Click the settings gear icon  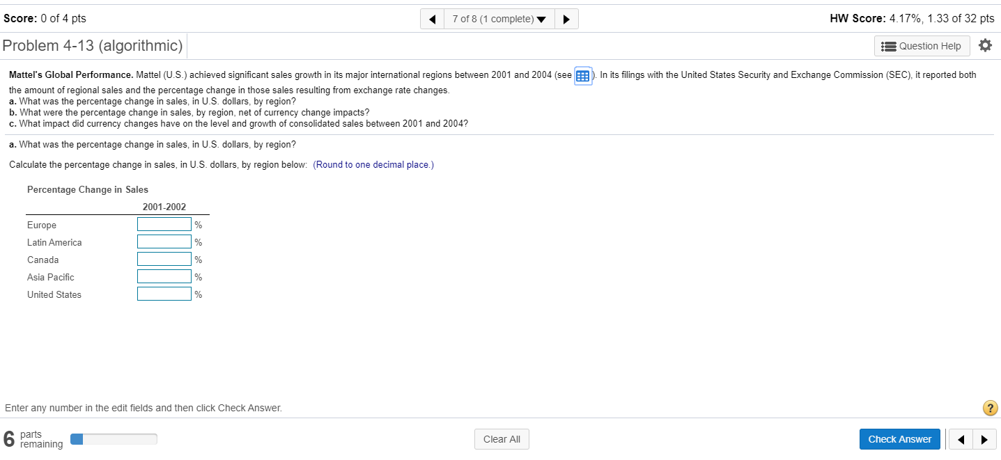tap(986, 45)
